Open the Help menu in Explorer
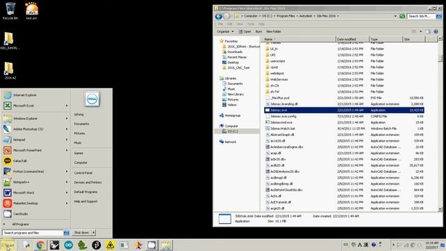This screenshot has height=251, width=446. click(261, 24)
